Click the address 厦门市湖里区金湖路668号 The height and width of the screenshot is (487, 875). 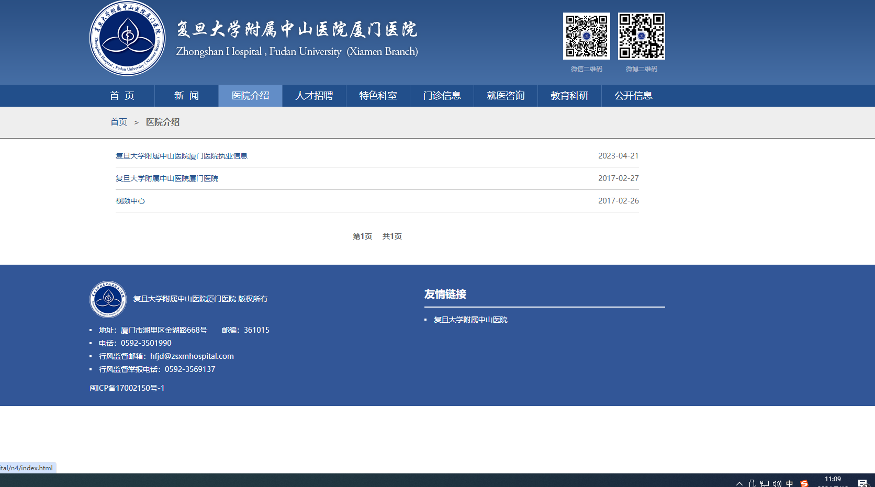point(164,330)
